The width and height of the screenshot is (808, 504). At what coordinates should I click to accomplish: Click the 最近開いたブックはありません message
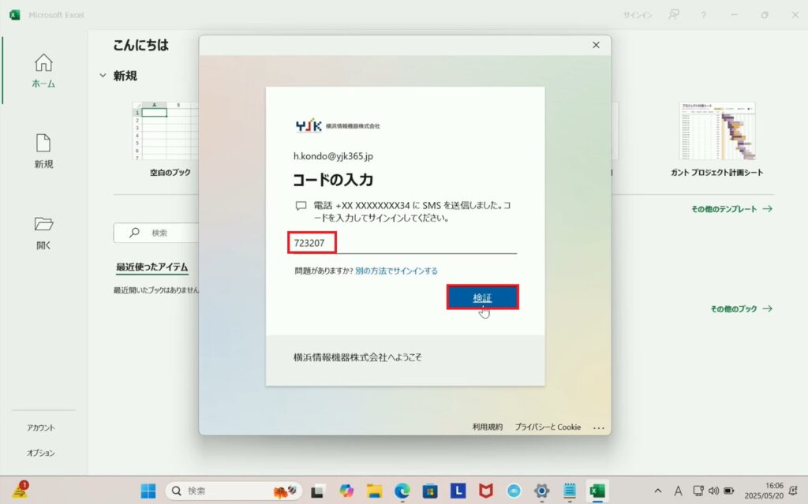[x=156, y=290]
